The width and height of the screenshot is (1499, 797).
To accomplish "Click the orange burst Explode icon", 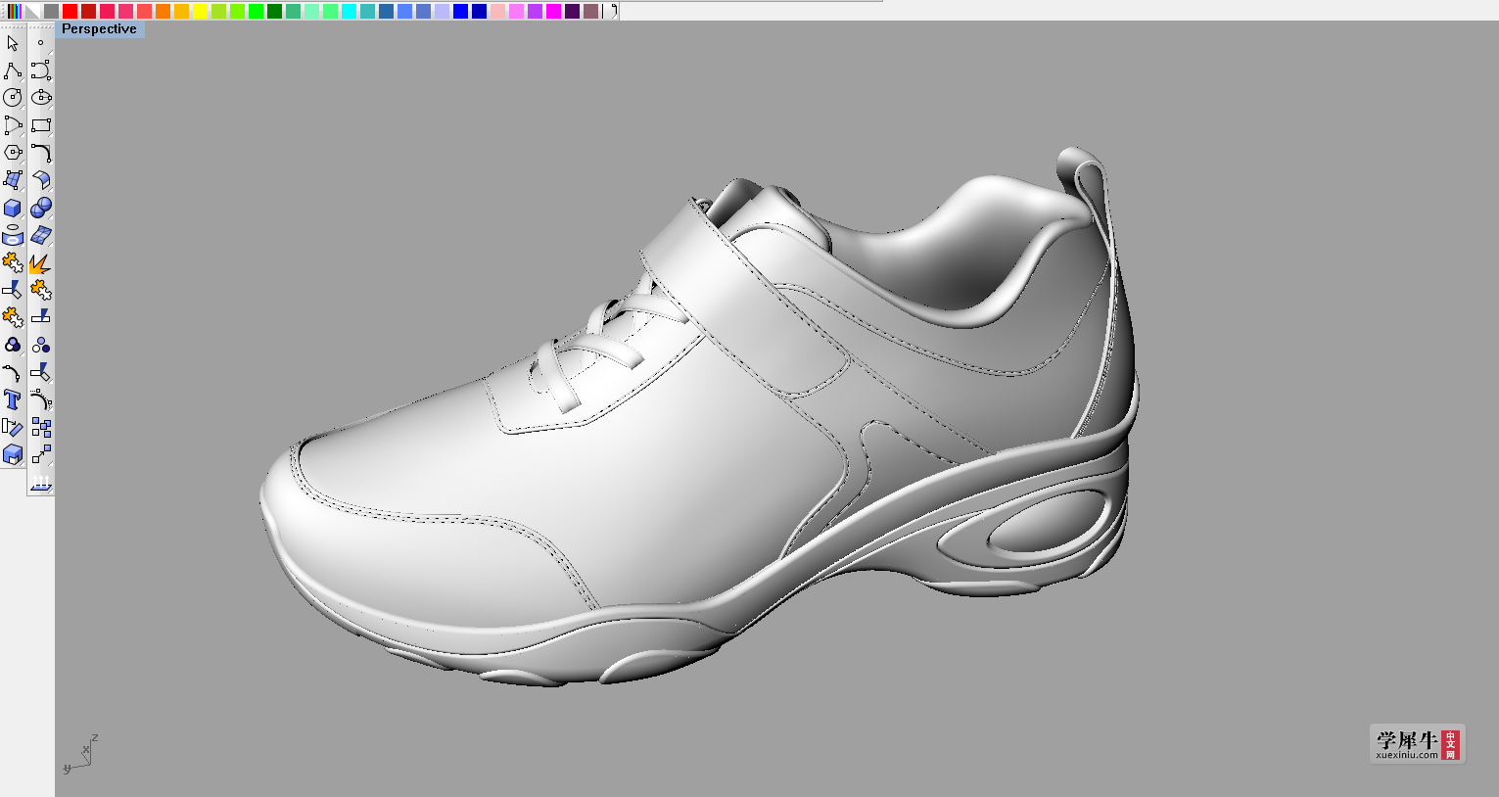I will [x=40, y=262].
